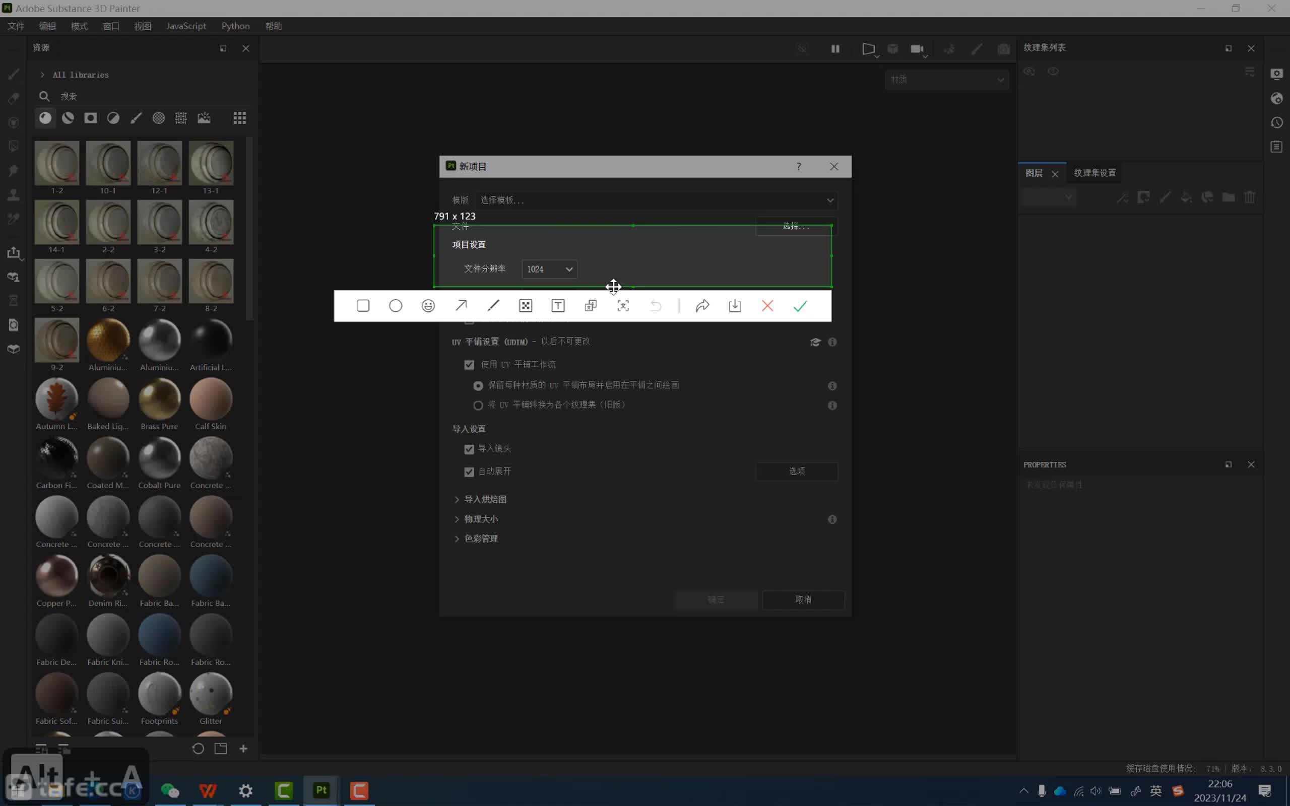Image resolution: width=1290 pixels, height=806 pixels.
Task: Select 文件分辨率 1024 dropdown
Action: pos(548,268)
